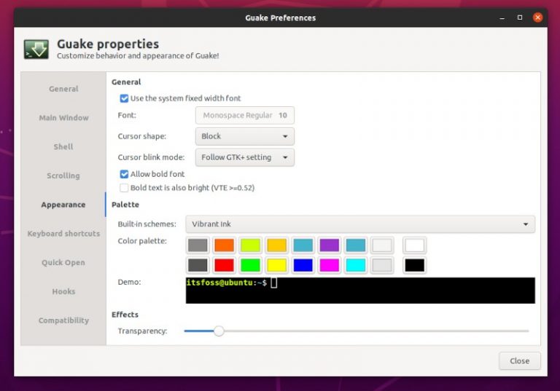The height and width of the screenshot is (391, 560).
Task: Disable the Allow bold font checkbox
Action: (124, 174)
